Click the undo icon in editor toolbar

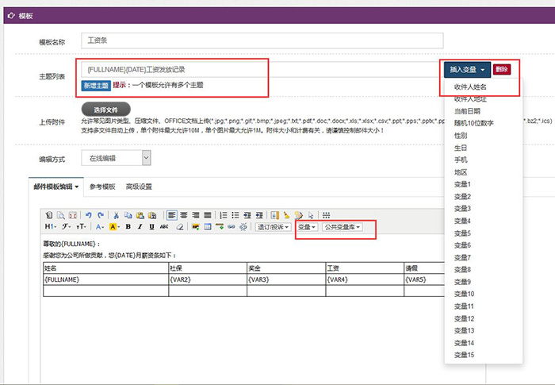point(88,215)
